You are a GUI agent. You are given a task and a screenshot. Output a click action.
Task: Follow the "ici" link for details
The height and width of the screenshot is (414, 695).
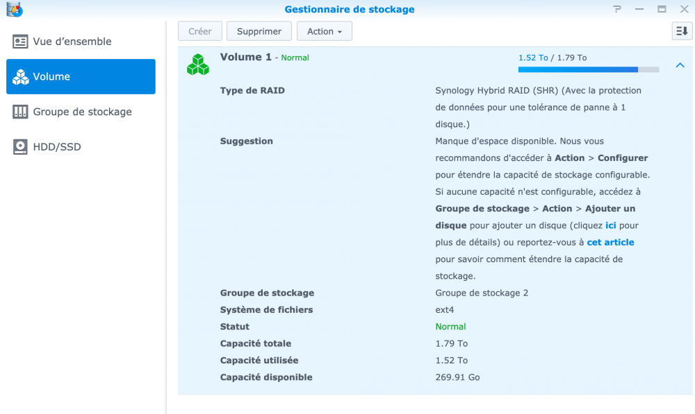(611, 225)
